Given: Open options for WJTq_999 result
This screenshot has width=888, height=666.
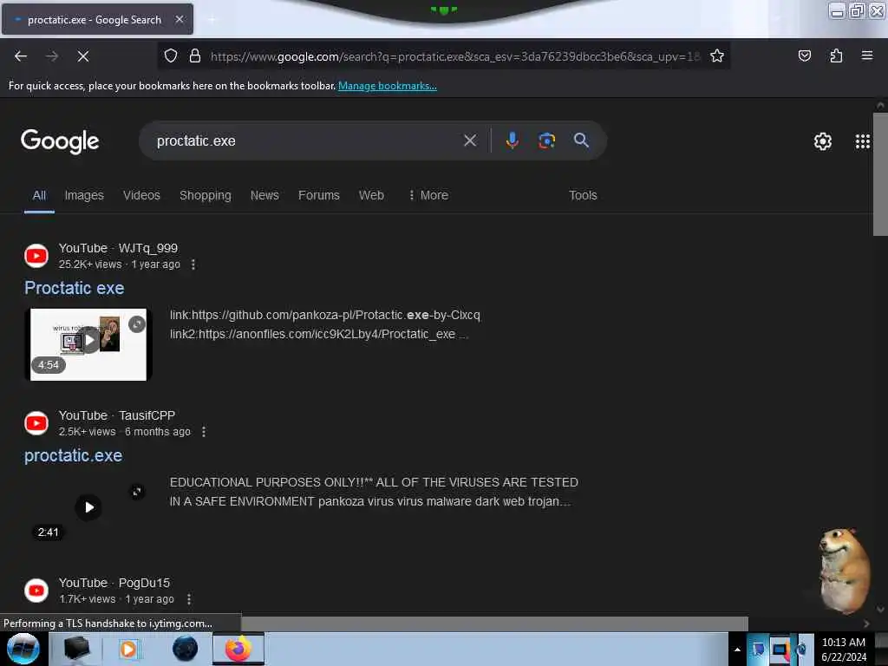Looking at the screenshot, I should (193, 264).
